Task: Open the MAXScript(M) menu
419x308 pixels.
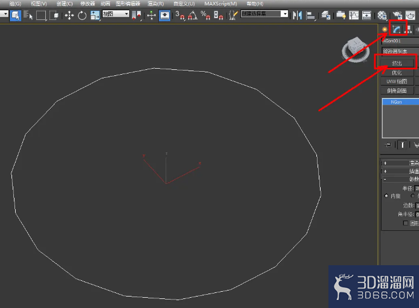Action: click(220, 4)
